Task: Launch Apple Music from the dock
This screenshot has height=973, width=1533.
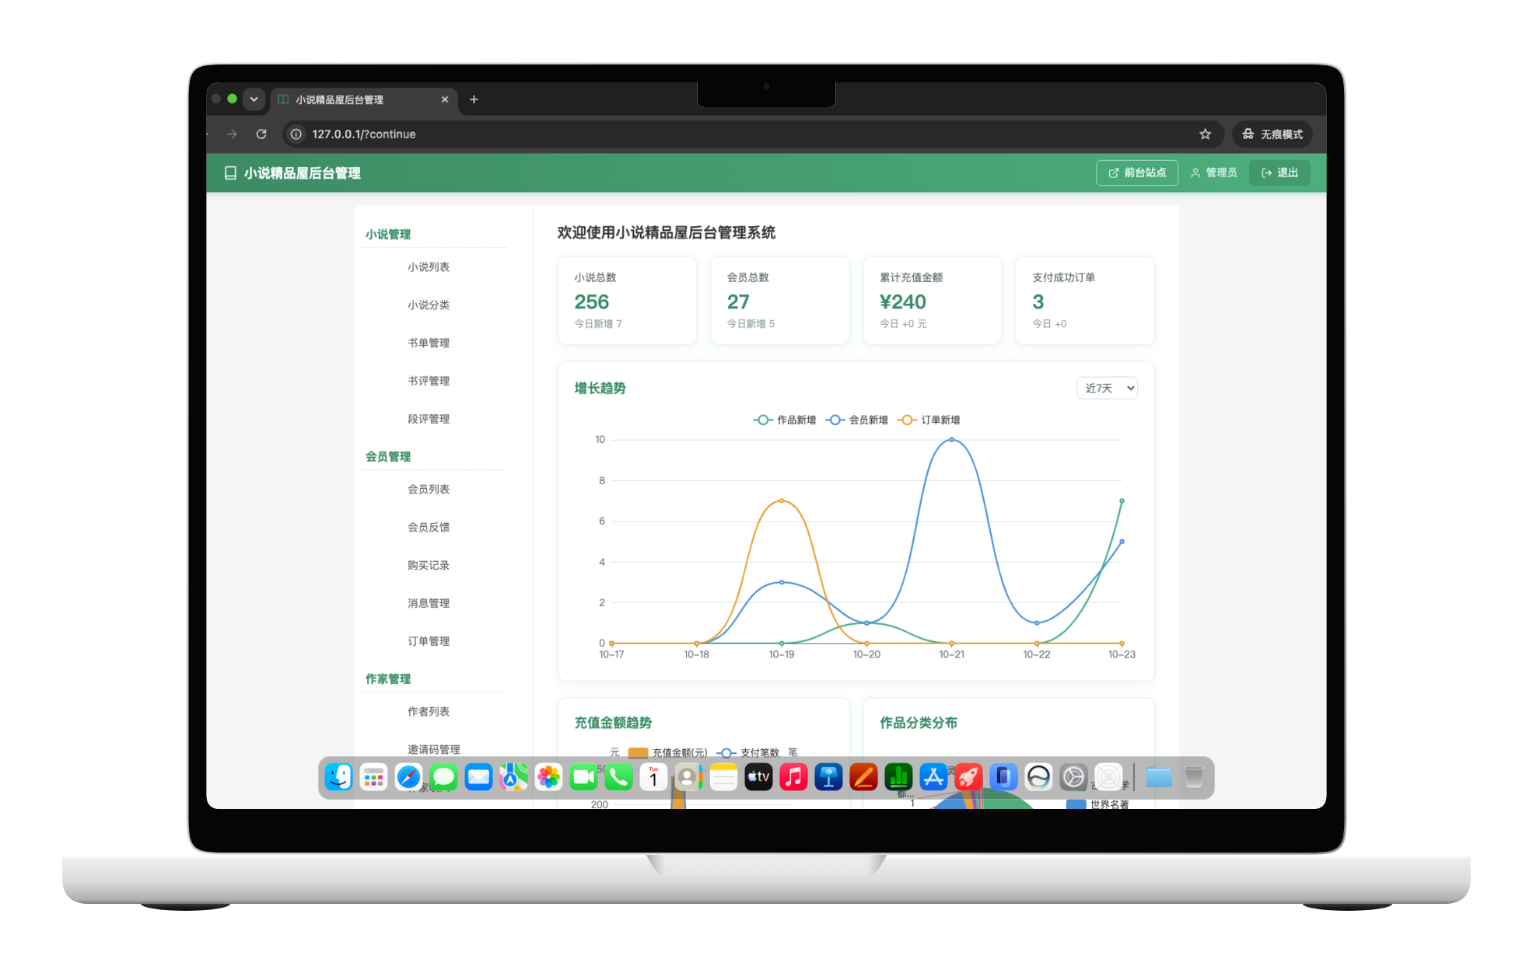Action: (x=793, y=777)
